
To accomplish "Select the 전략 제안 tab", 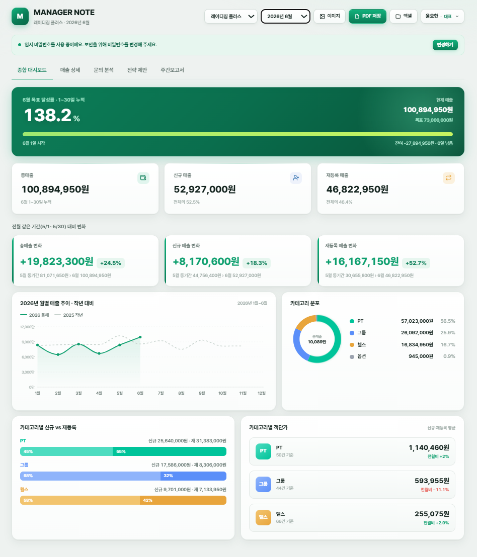I will tap(137, 70).
